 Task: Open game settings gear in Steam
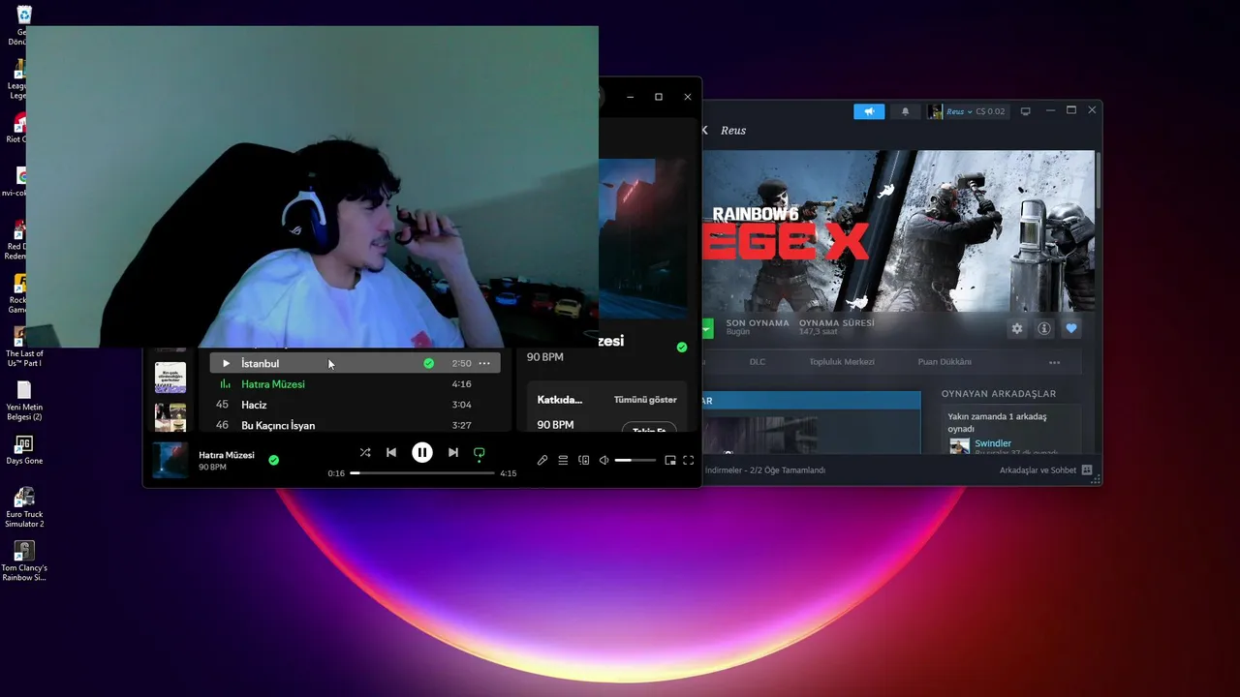coord(1017,328)
